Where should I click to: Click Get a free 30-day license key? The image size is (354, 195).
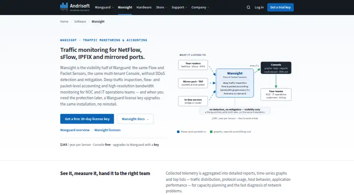[87, 119]
